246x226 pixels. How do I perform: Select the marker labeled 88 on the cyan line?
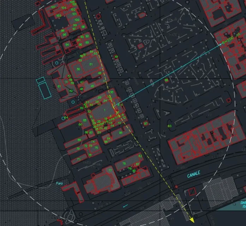166,80
